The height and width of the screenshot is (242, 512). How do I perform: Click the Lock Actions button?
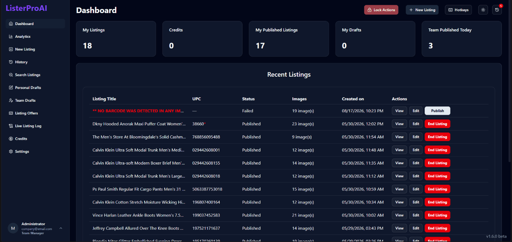[381, 10]
